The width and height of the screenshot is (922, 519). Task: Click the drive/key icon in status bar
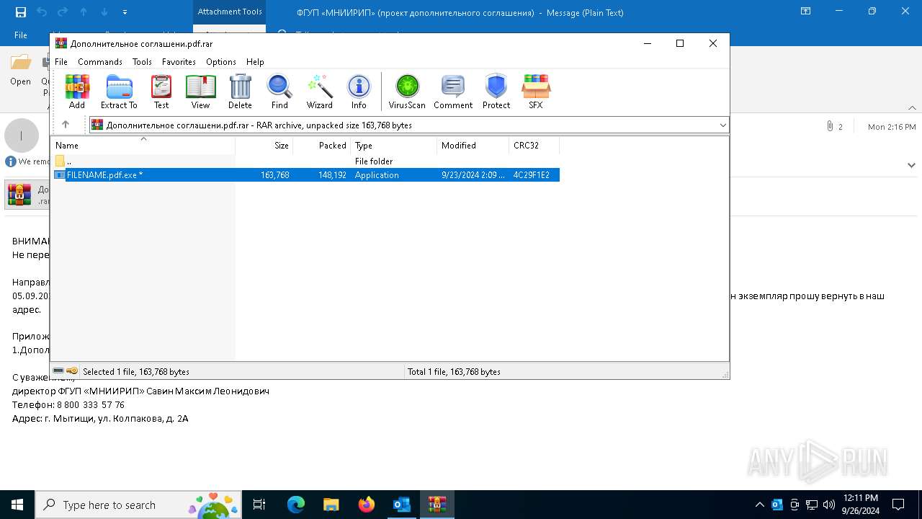[x=66, y=371]
